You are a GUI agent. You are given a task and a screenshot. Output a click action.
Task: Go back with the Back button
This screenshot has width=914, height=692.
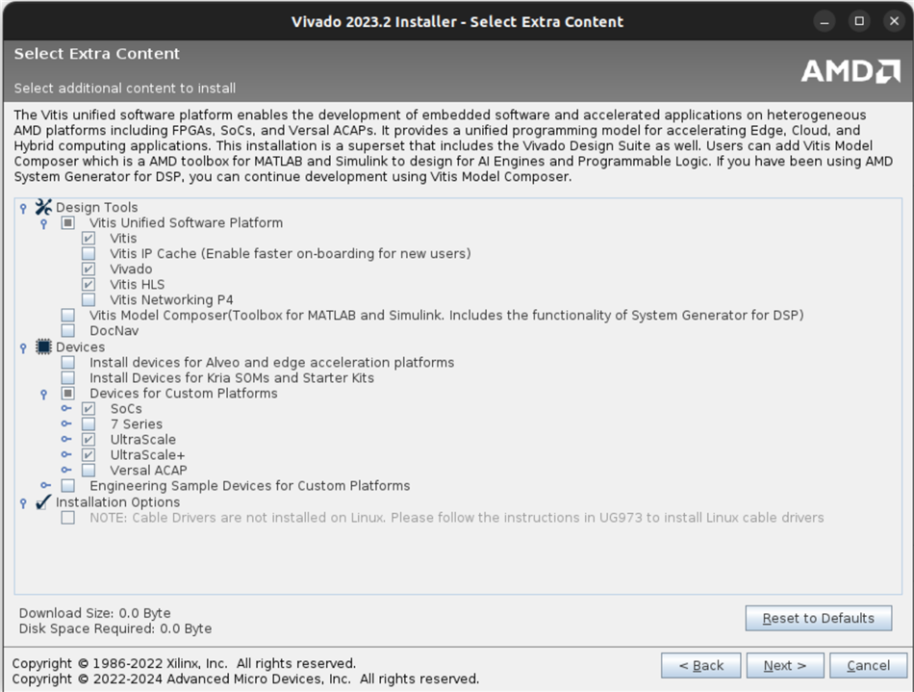pyautogui.click(x=701, y=665)
